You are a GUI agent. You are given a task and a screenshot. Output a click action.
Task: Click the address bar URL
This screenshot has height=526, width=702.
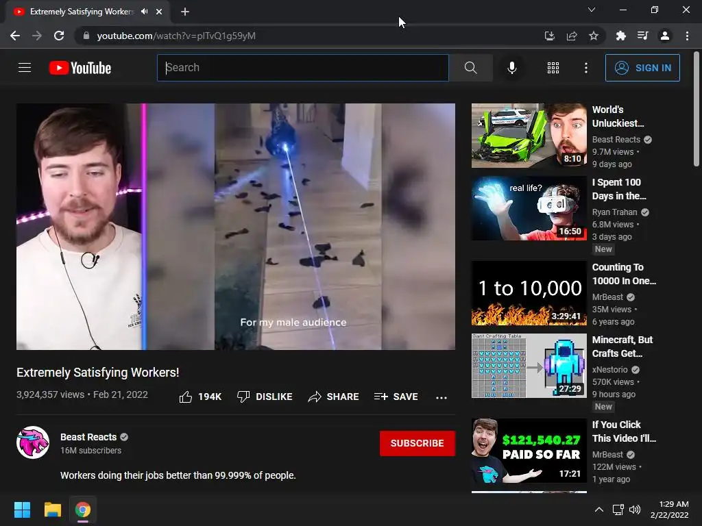176,36
